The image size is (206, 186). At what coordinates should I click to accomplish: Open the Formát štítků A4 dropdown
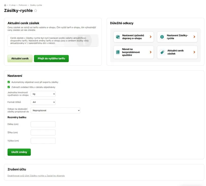click(43, 102)
